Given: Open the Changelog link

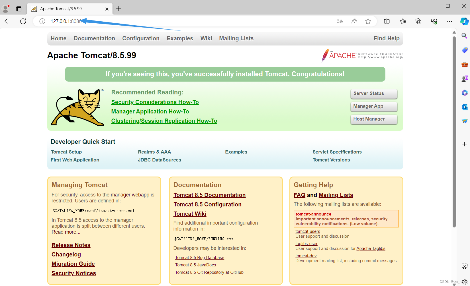Looking at the screenshot, I should coord(66,254).
